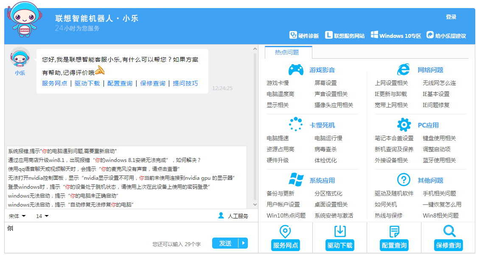Click the 配置查询 document icon
Viewport: 477px width, 255px height.
pyautogui.click(x=394, y=232)
